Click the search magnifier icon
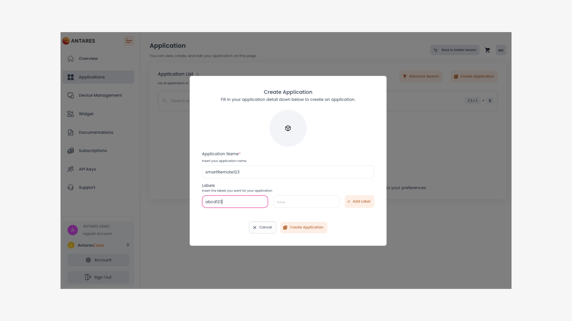572x321 pixels. [x=164, y=101]
